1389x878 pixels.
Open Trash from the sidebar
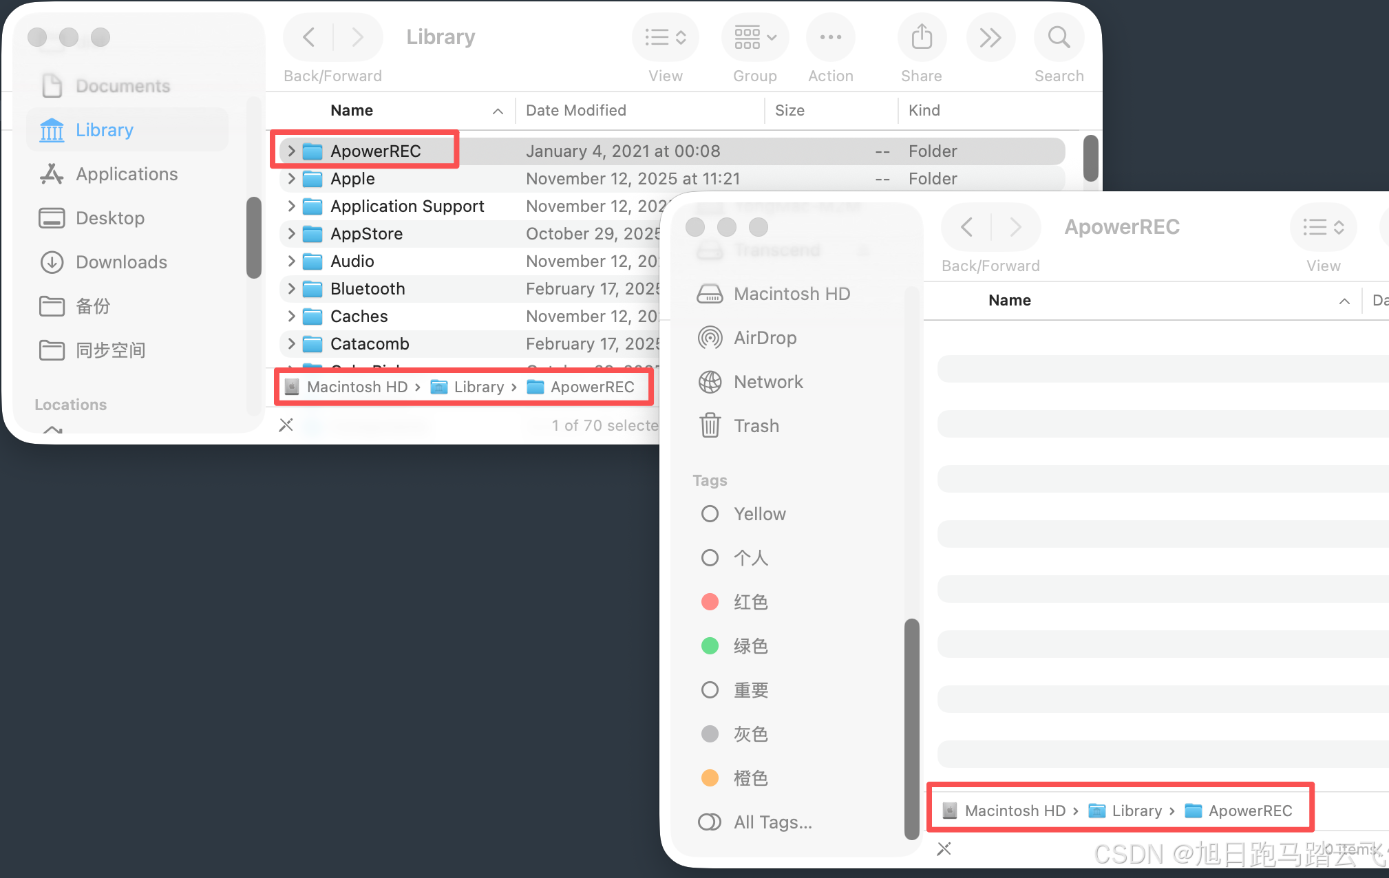click(756, 426)
